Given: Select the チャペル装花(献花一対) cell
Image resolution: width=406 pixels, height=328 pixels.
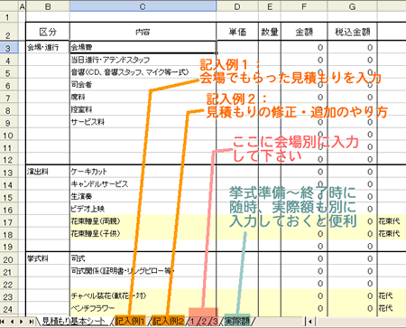Looking at the screenshot, I should [143, 296].
